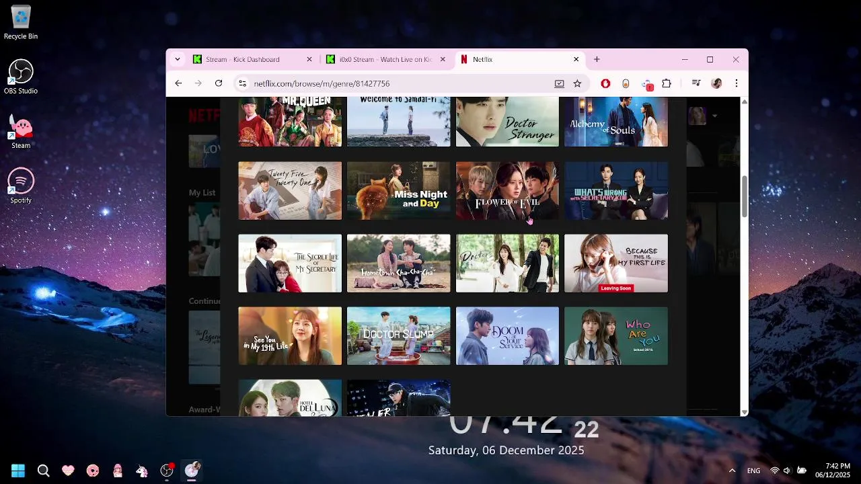Open Hometown Cha-Cha-Cha thumbnail
Image resolution: width=861 pixels, height=484 pixels.
coord(398,263)
